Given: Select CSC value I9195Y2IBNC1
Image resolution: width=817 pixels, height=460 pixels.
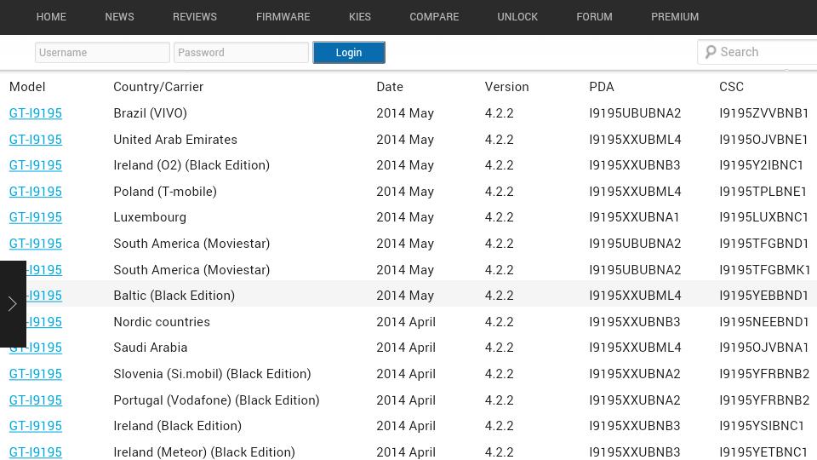Looking at the screenshot, I should pos(761,165).
